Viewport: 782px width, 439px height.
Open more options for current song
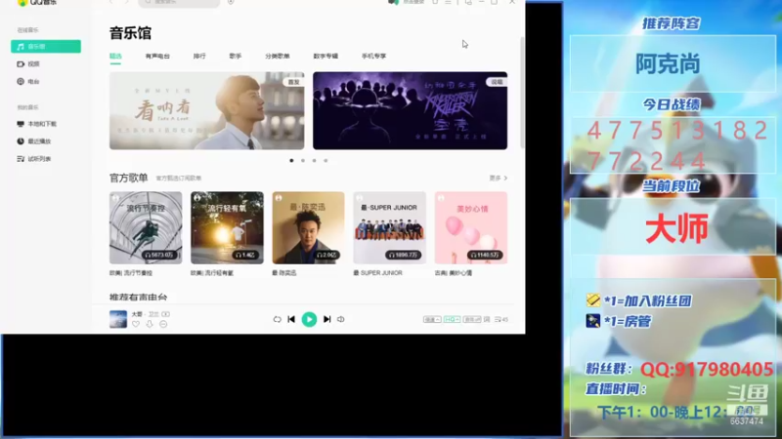point(163,324)
